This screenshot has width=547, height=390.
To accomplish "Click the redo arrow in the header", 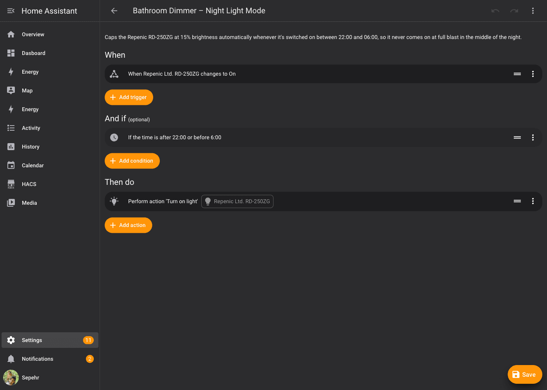I will [x=514, y=11].
